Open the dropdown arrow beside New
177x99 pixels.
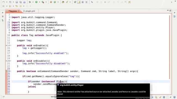click(x=7, y=2)
